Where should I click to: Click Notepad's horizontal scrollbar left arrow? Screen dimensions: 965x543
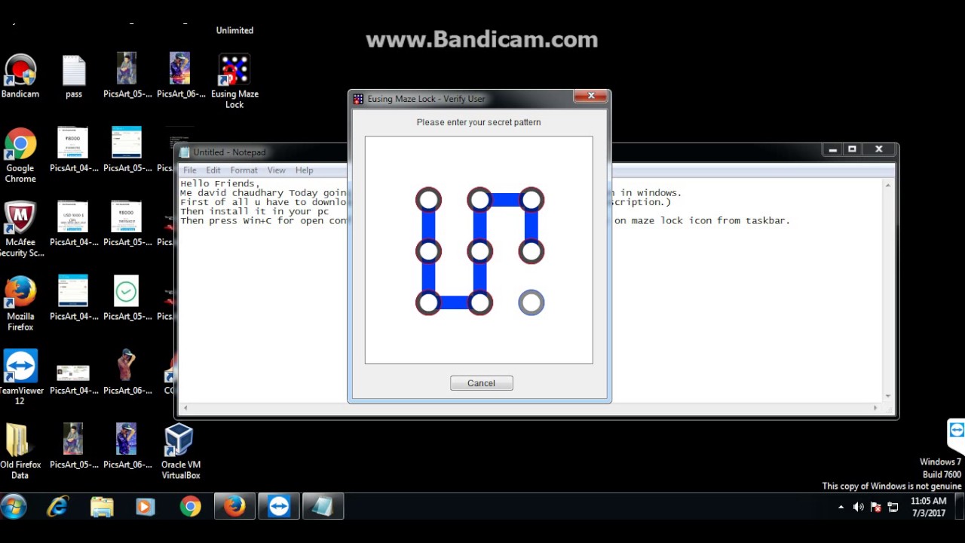tap(185, 408)
